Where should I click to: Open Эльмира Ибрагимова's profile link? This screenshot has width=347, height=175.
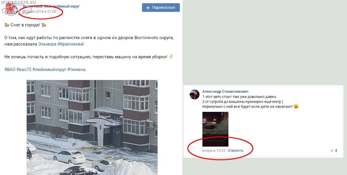(61, 44)
